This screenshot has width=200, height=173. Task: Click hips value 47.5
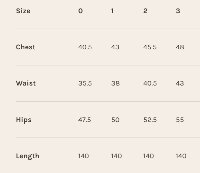click(x=84, y=120)
